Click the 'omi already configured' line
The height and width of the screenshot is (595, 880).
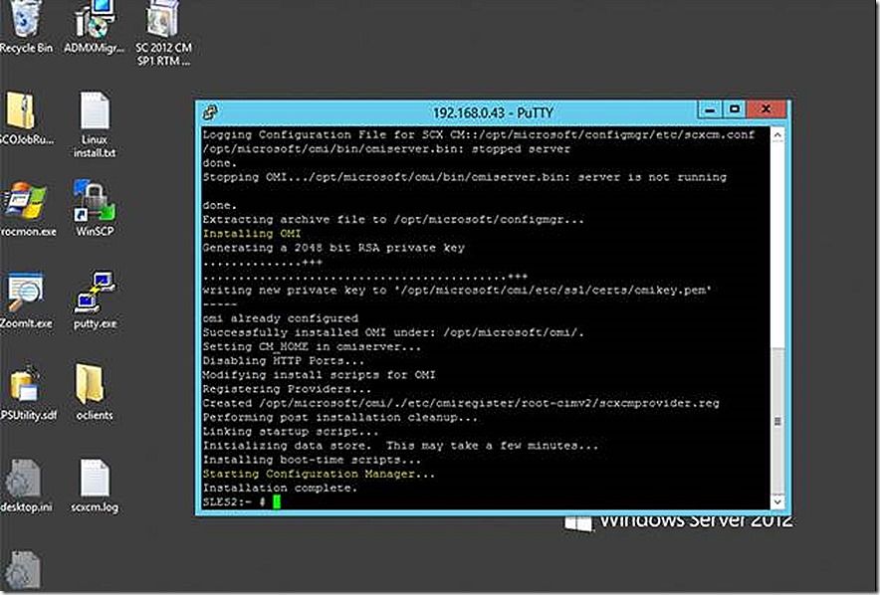coord(280,318)
